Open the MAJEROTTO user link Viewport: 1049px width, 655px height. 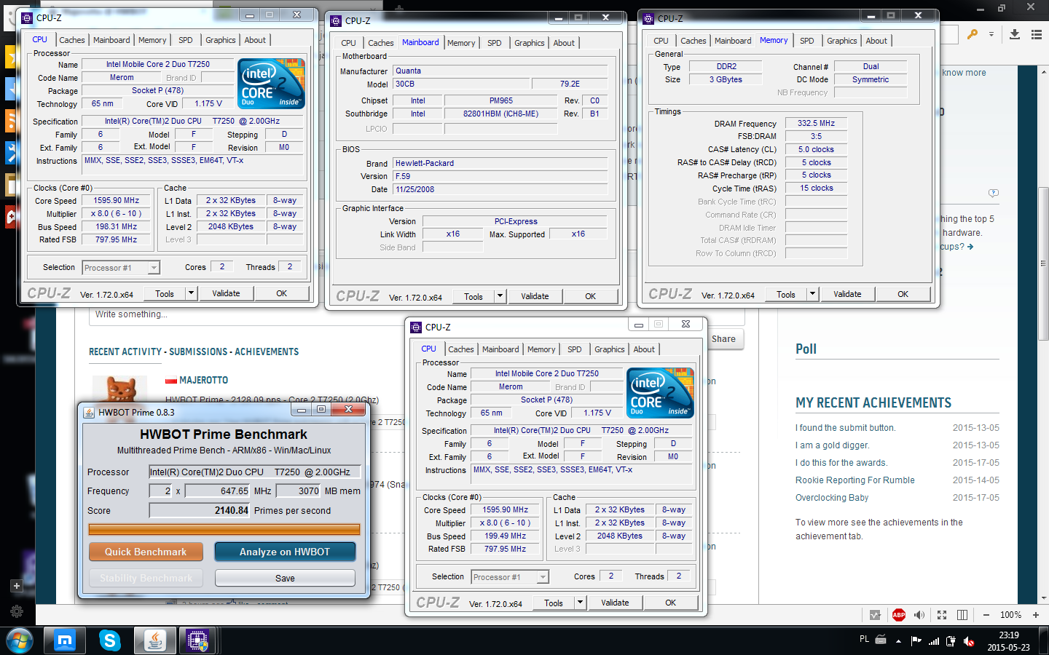203,380
